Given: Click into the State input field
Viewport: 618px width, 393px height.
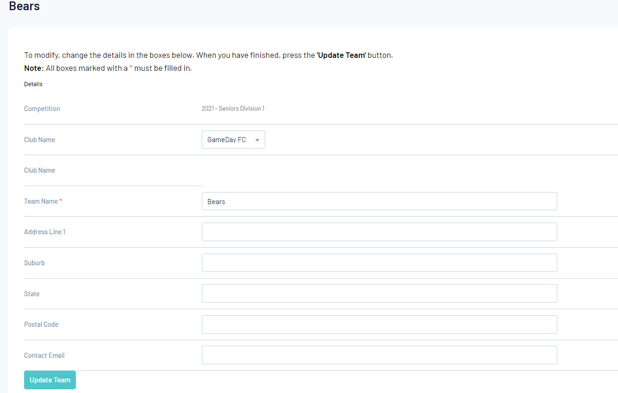Looking at the screenshot, I should coord(380,293).
